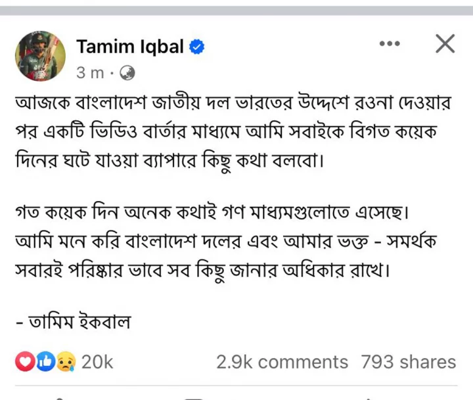Image resolution: width=473 pixels, height=400 pixels.
Task: Click the blue thumbs-up like reaction icon
Action: pos(44,361)
